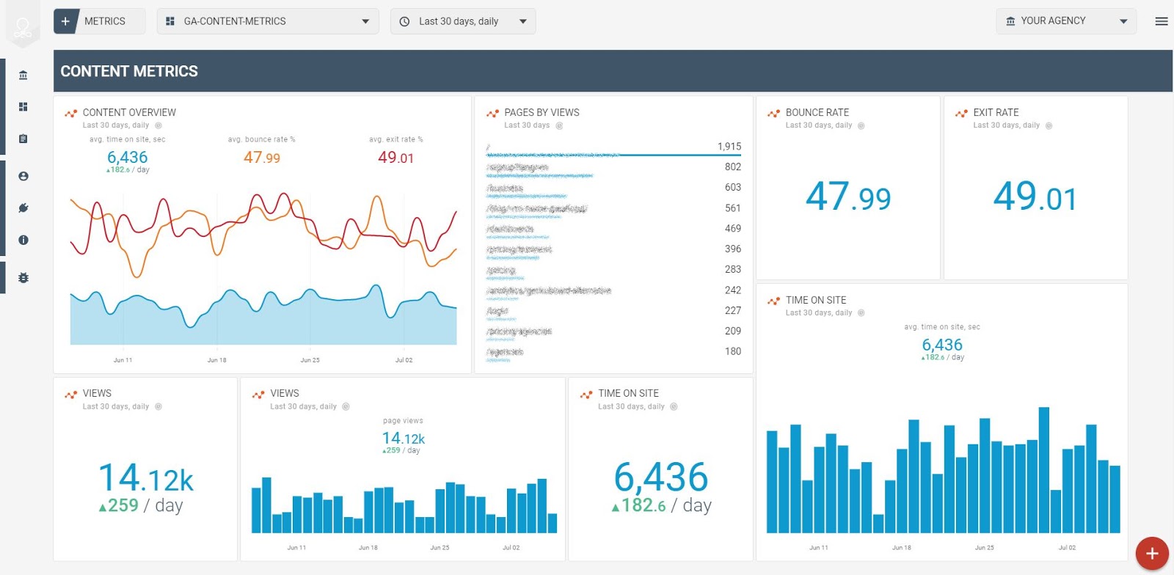Image resolution: width=1174 pixels, height=575 pixels.
Task: Open the user account icon in sidebar
Action: pyautogui.click(x=23, y=176)
